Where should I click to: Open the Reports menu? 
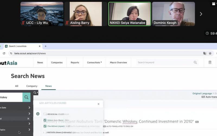(x=75, y=63)
